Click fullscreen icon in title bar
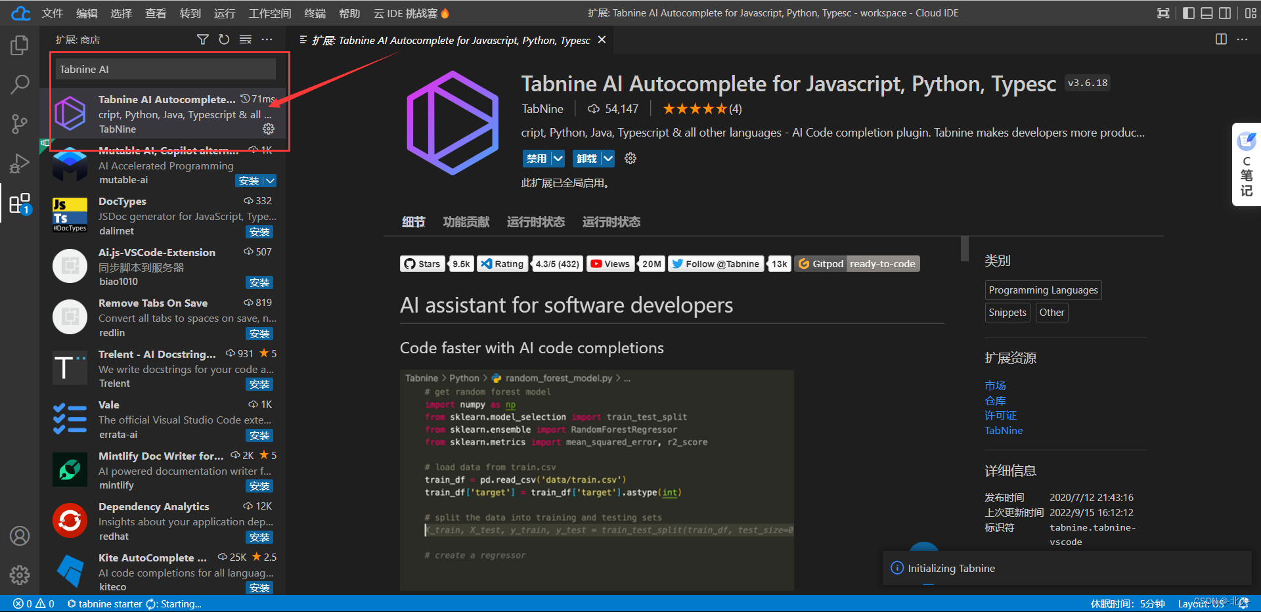Image resolution: width=1261 pixels, height=612 pixels. (1163, 13)
